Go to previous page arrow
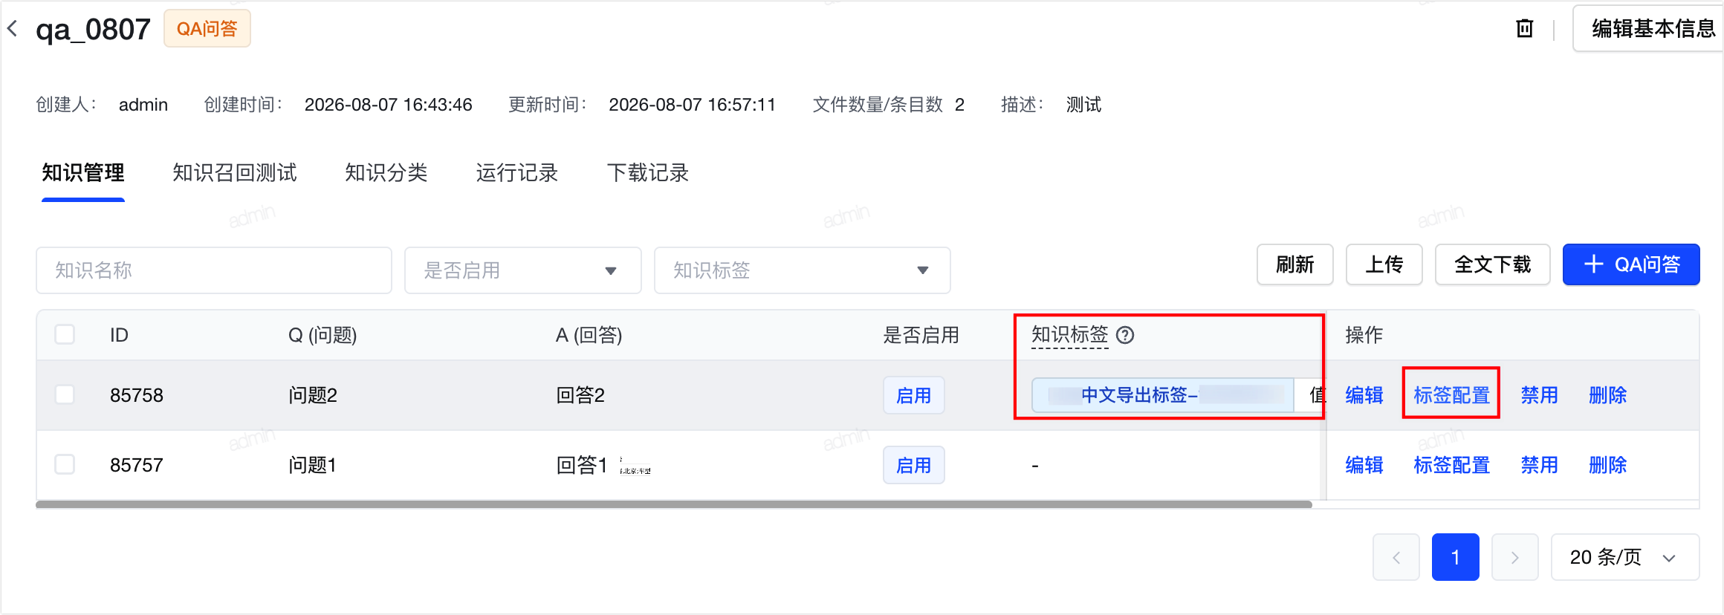Image resolution: width=1724 pixels, height=615 pixels. coord(1396,557)
